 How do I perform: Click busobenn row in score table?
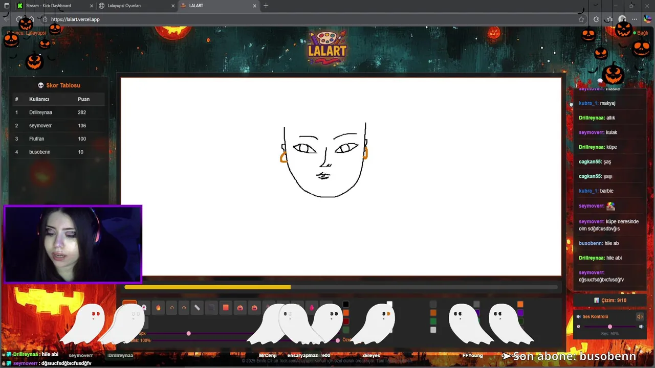coord(59,152)
